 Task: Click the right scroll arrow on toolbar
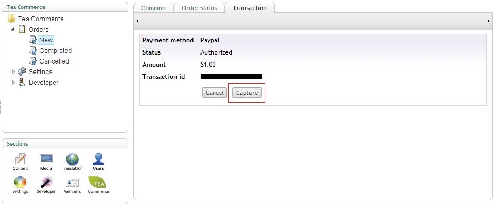tap(489, 21)
